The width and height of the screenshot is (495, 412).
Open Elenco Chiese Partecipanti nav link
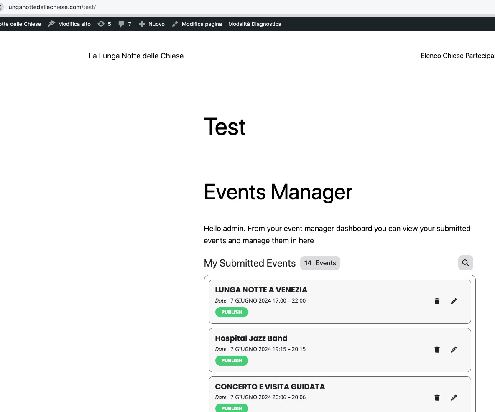click(457, 56)
